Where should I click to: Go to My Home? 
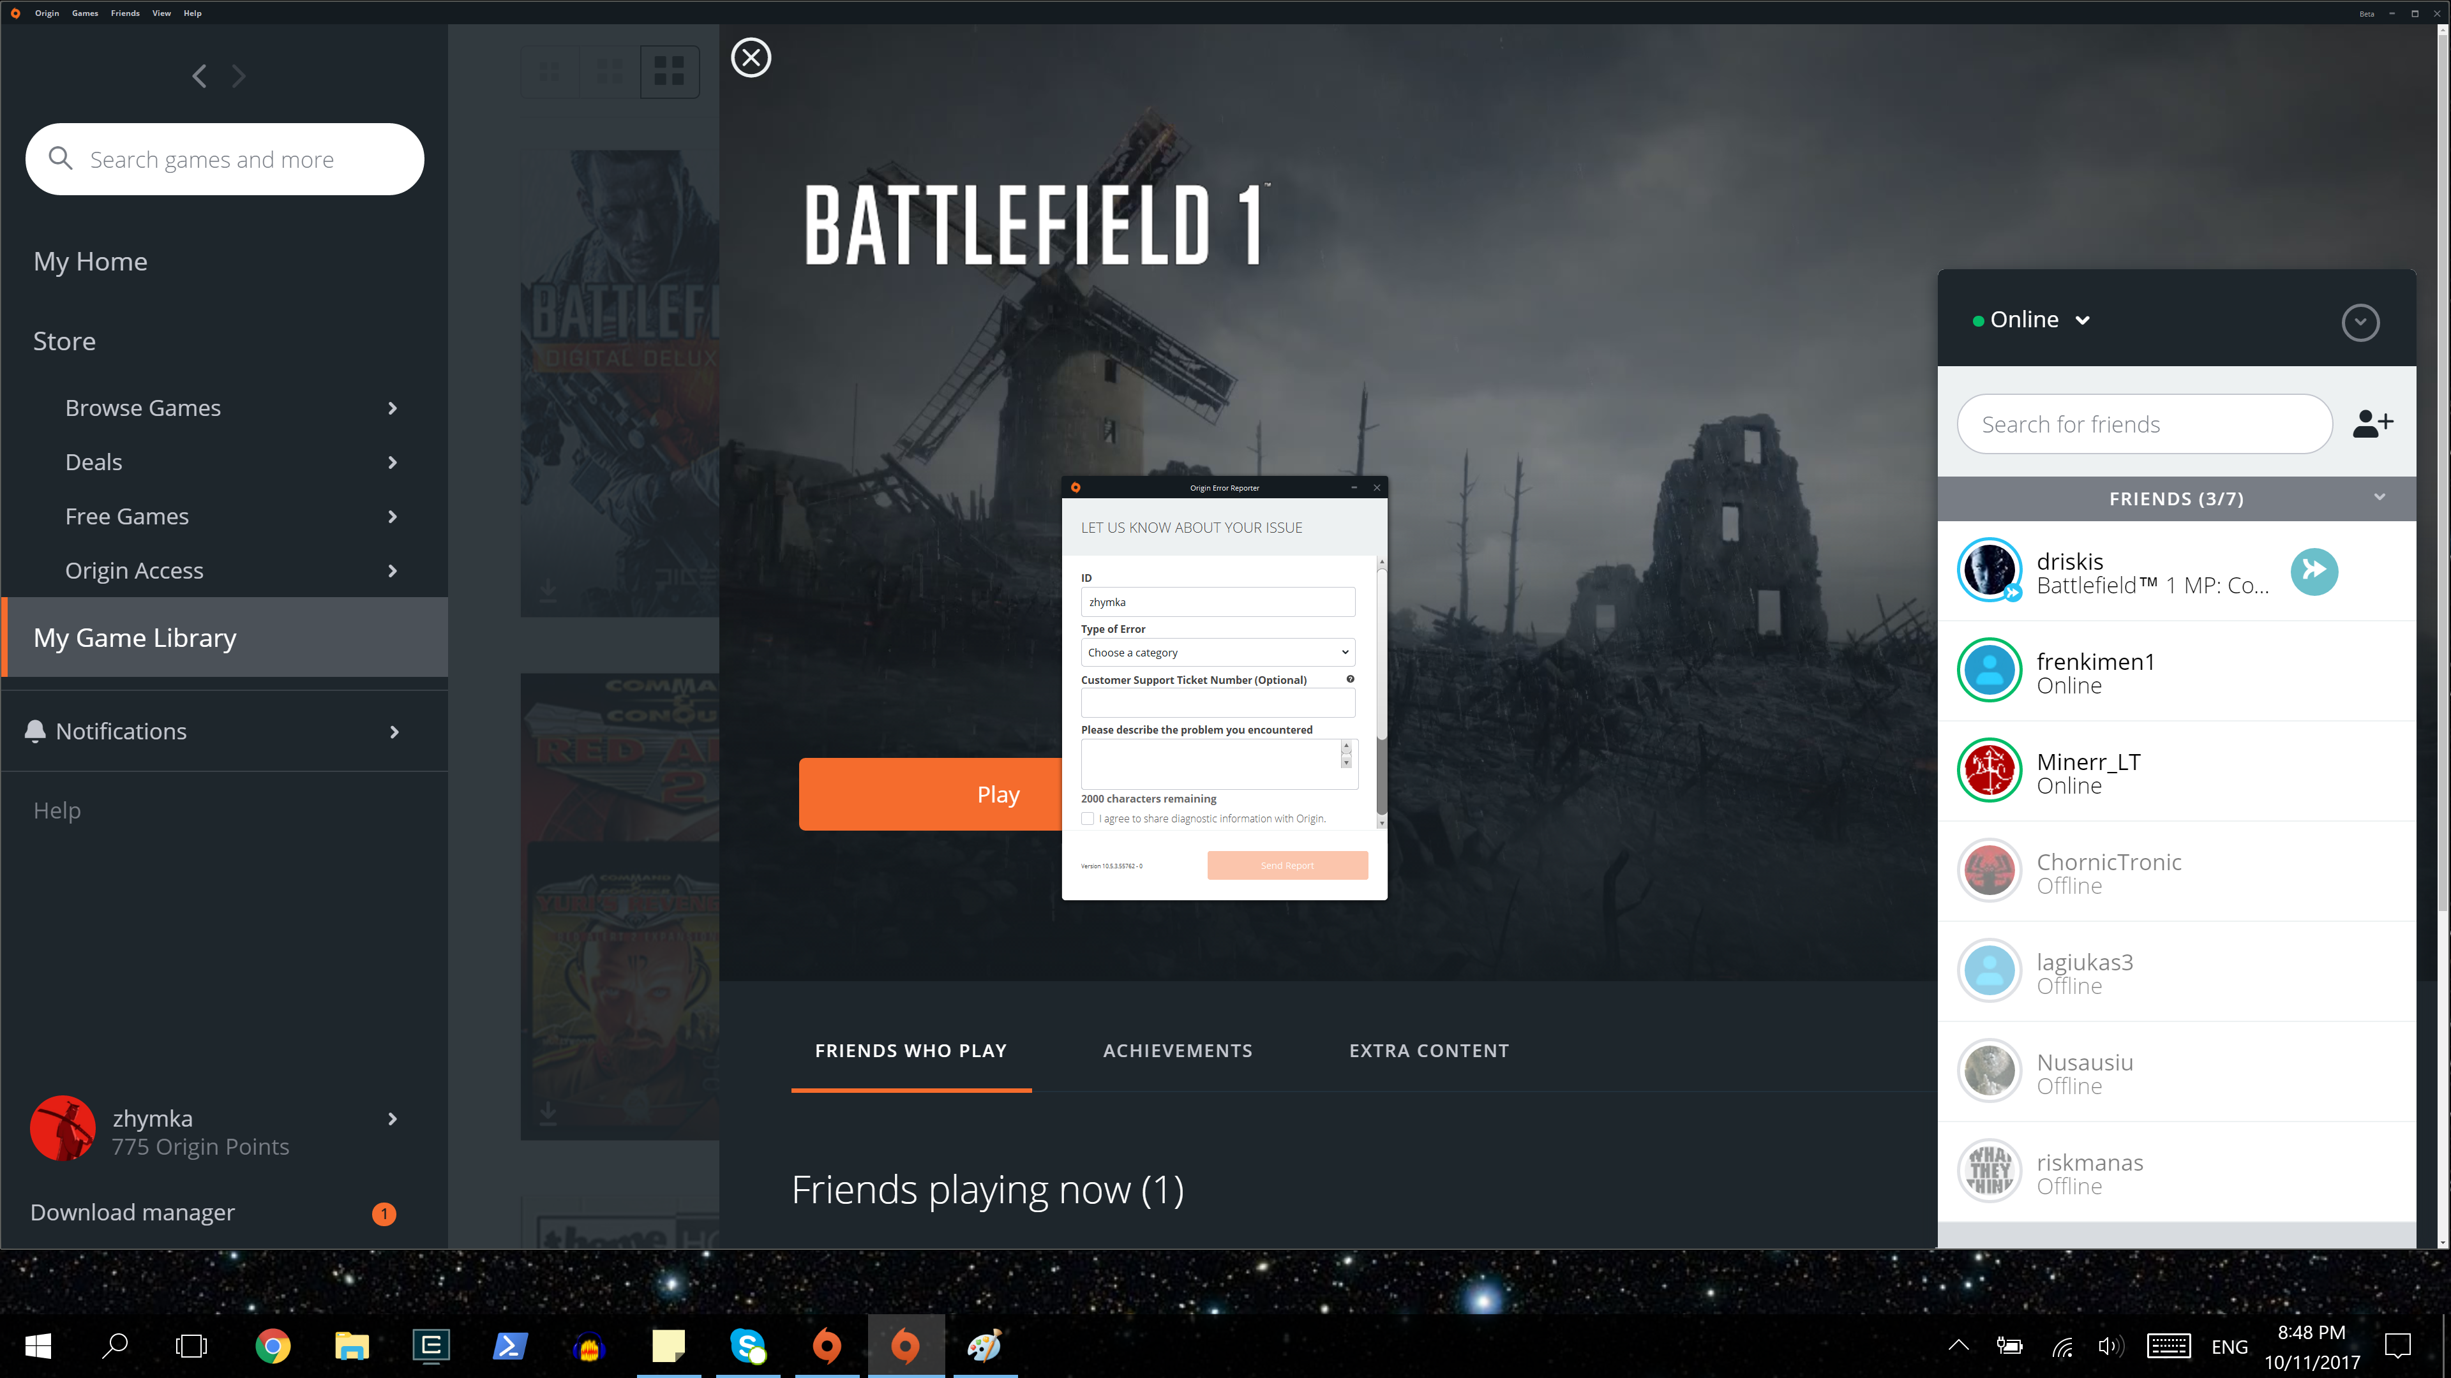click(x=91, y=260)
